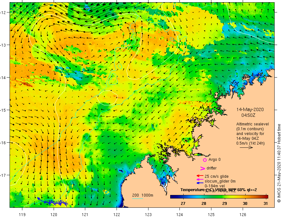The height and width of the screenshot is (217, 281).
Task: Click the 'drifter' legend label
Action: (x=211, y=168)
